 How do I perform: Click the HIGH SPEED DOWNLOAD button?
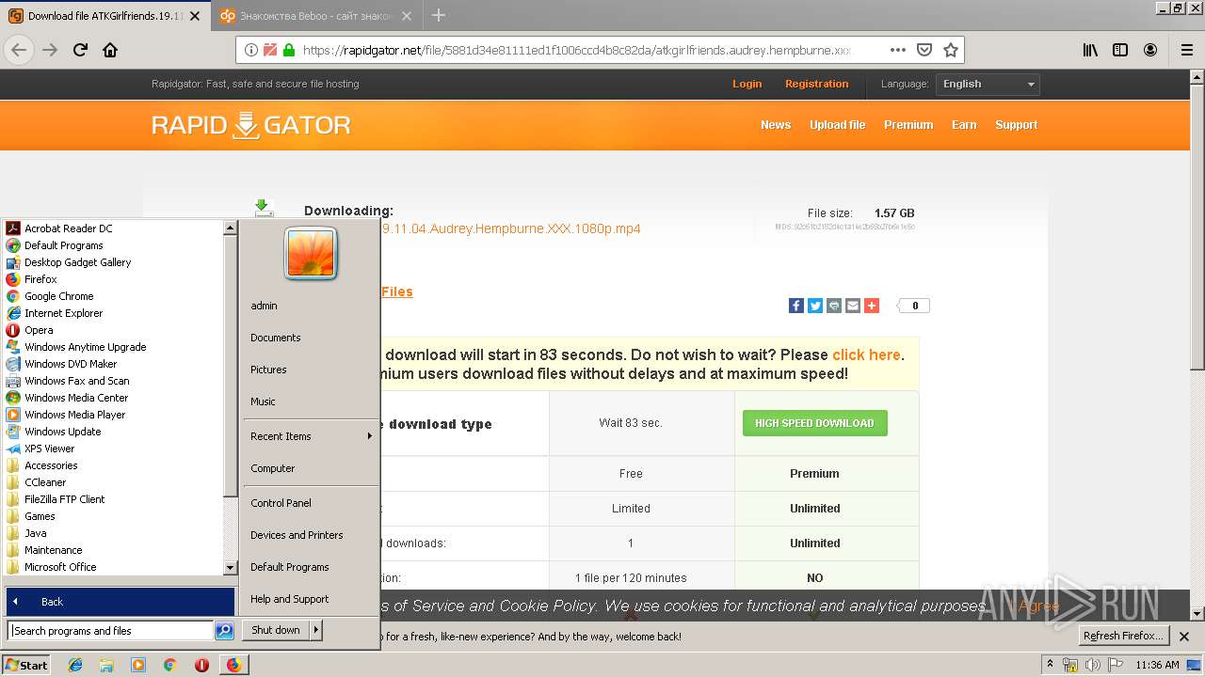(814, 423)
